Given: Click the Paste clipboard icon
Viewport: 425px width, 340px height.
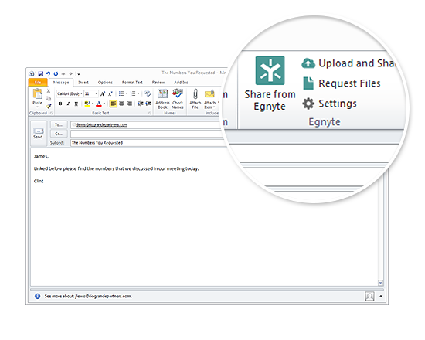Looking at the screenshot, I should pos(37,94).
